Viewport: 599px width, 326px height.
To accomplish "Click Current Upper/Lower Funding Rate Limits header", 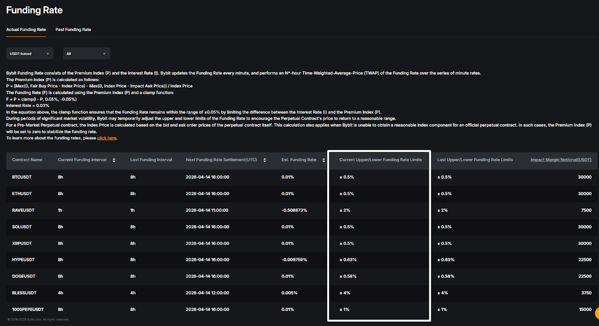I will [x=381, y=160].
